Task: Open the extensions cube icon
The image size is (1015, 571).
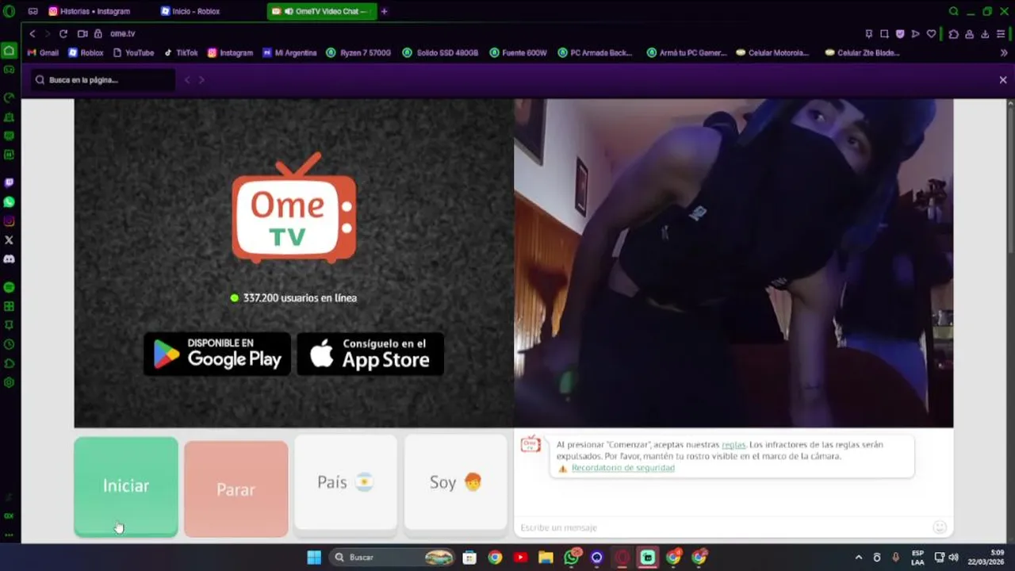Action: click(954, 33)
